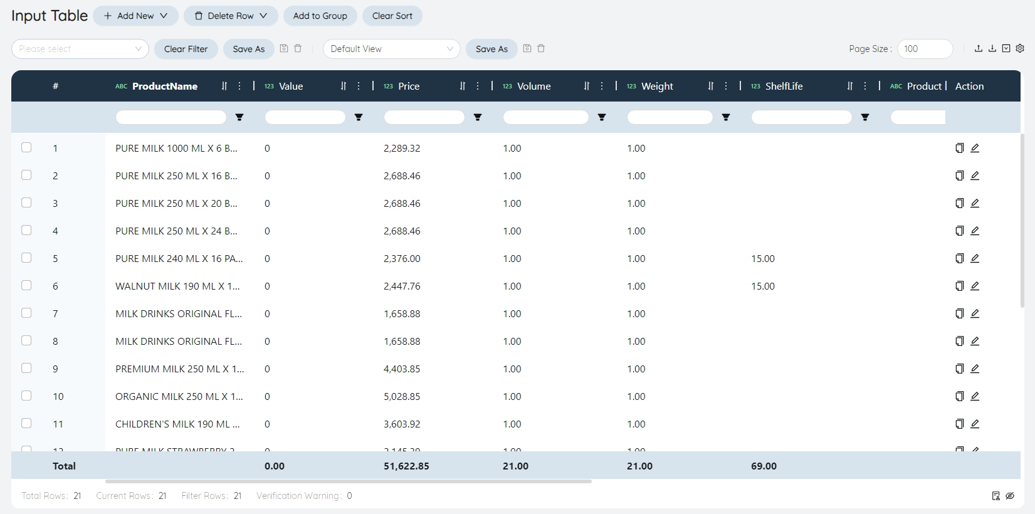Click the delete filter trash icon
Screen dimensions: 1035x514
pos(298,48)
